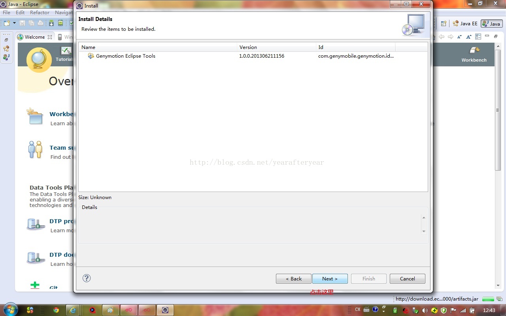Click the Version column header
This screenshot has width=506, height=316.
tap(277, 47)
